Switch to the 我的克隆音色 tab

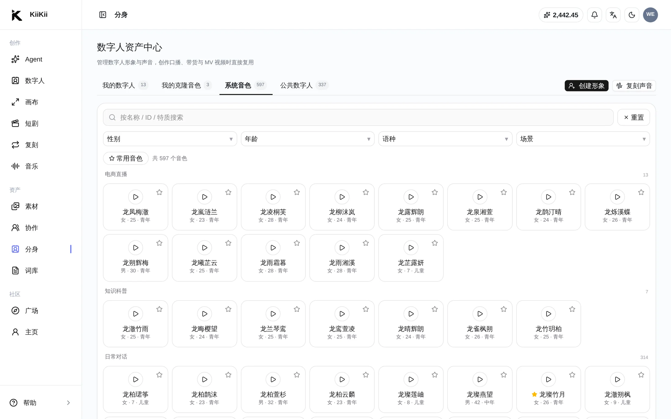click(186, 85)
